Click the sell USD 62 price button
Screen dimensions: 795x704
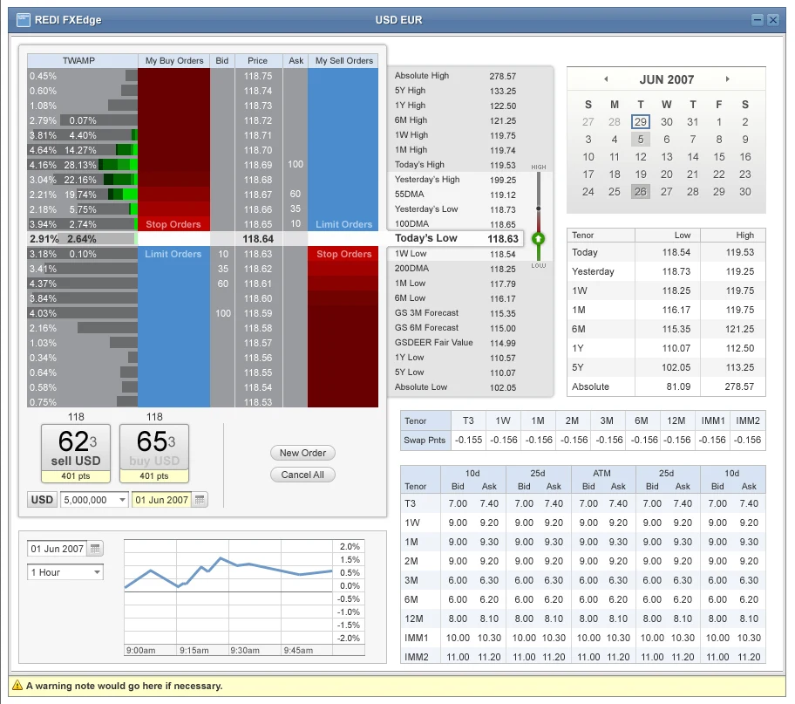[76, 454]
